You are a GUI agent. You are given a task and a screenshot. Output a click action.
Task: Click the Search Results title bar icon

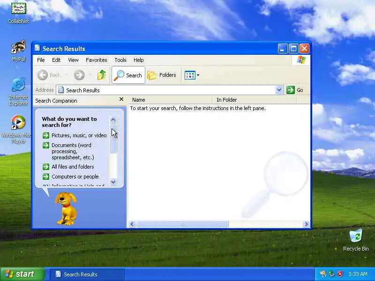(37, 48)
